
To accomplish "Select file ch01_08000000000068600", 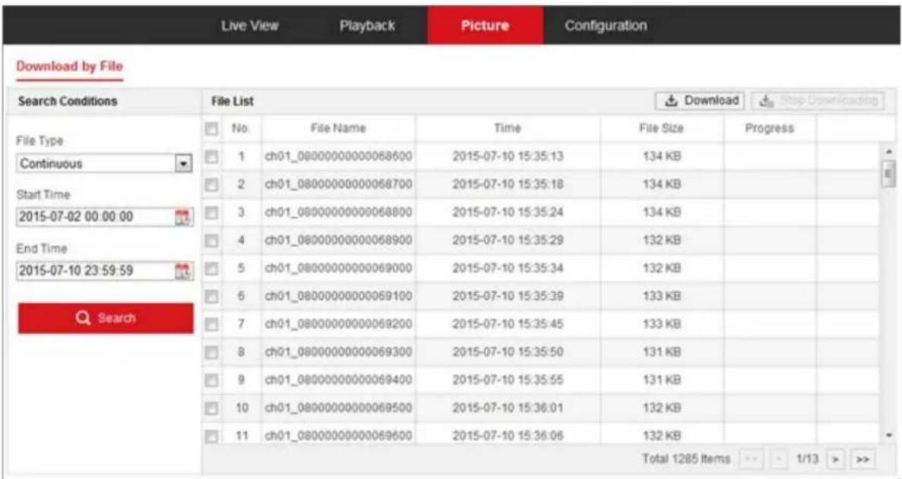I will tap(338, 156).
